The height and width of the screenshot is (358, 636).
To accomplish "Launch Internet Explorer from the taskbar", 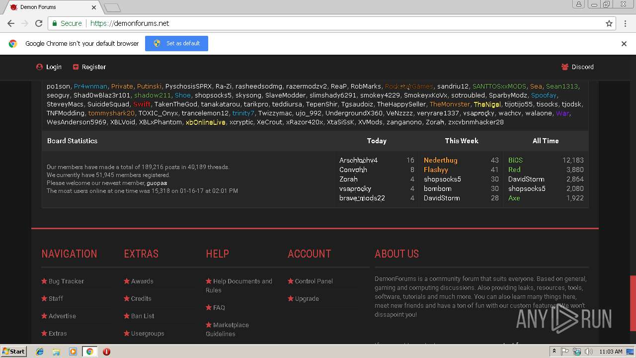I will tap(40, 352).
